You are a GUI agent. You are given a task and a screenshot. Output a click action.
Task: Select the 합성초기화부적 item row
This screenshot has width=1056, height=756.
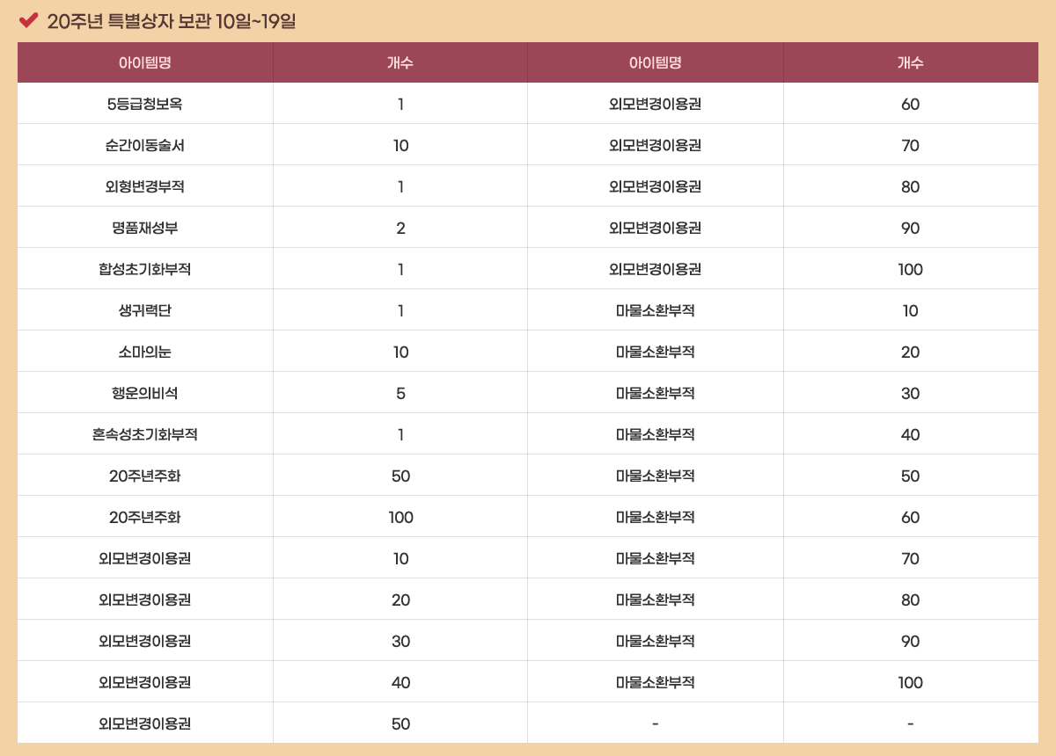tap(145, 269)
